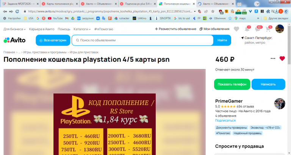Focus the 'Поиск по объявлениям' search field
The image size is (291, 155).
click(142, 40)
